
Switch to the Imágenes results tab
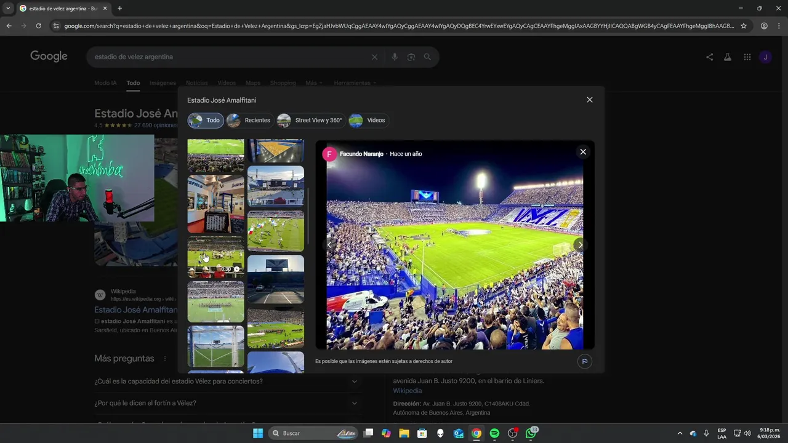point(163,83)
